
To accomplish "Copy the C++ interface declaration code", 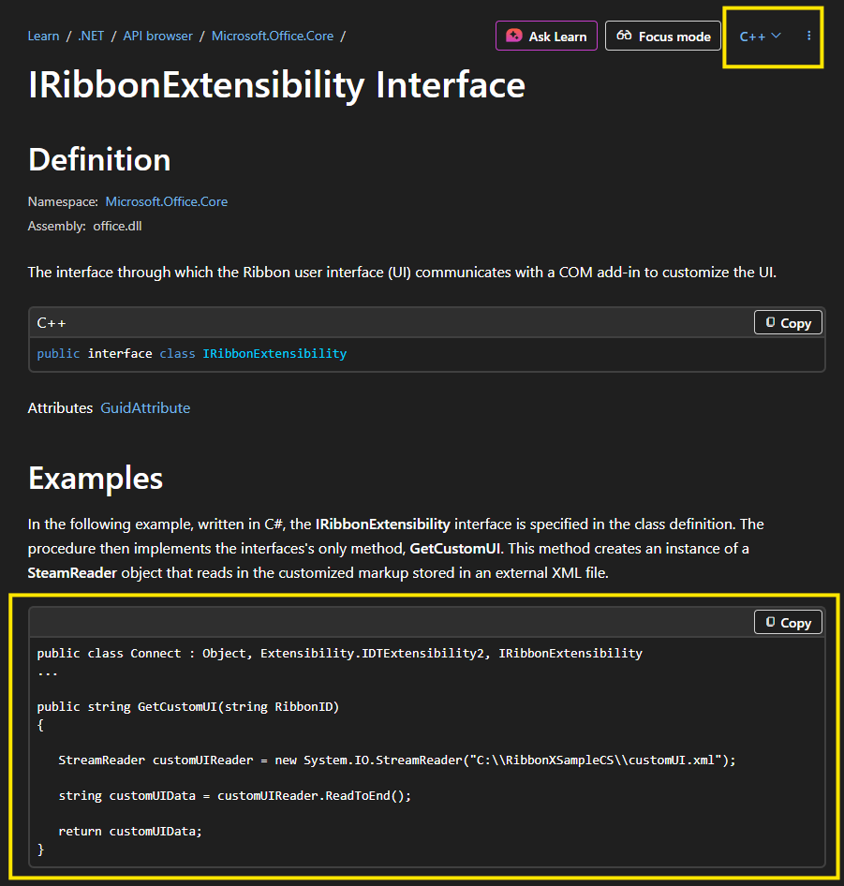I will tap(788, 323).
